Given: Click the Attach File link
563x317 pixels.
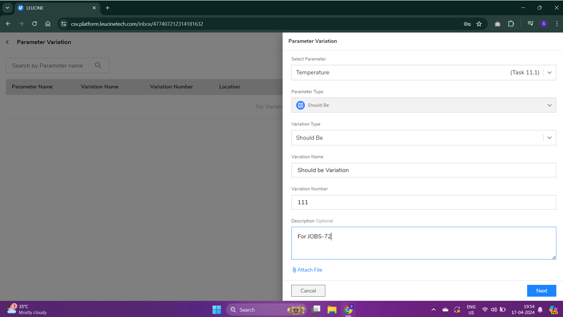Looking at the screenshot, I should 307,270.
